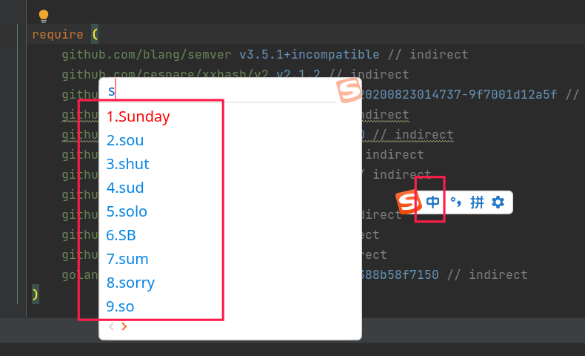This screenshot has height=356, width=585.
Task: Choose the 5.solo candidate
Action: pyautogui.click(x=127, y=211)
